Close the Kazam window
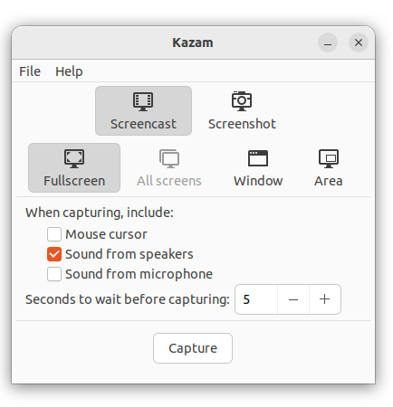This screenshot has height=407, width=393. point(359,43)
